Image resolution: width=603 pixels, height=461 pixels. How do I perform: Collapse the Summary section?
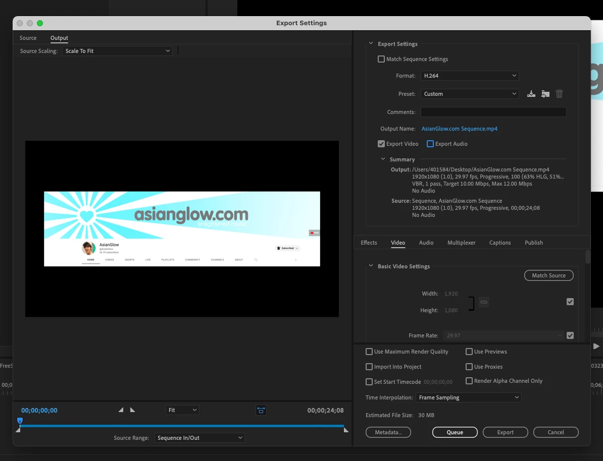click(383, 159)
